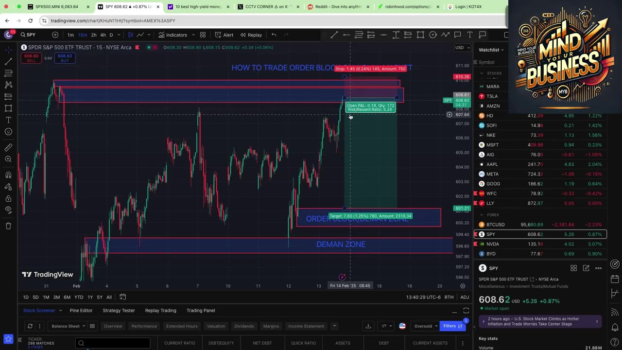Toggle ADJ adjusted data setting
Image resolution: width=622 pixels, height=350 pixels.
click(x=465, y=297)
